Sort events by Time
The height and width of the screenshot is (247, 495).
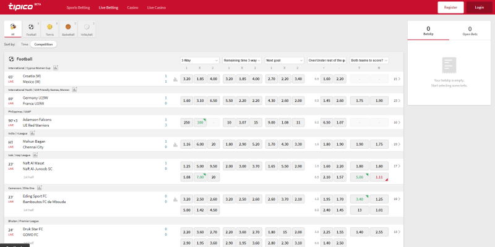(x=25, y=44)
